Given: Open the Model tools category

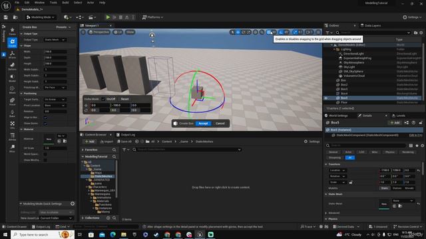Looking at the screenshot, I should pos(12,78).
